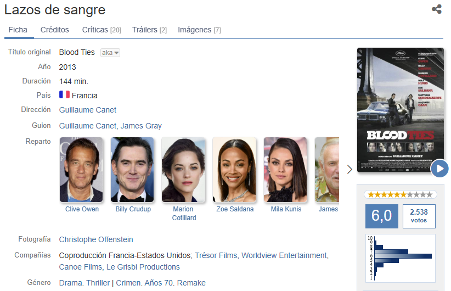Select the Ficha tab
The width and height of the screenshot is (451, 291).
click(18, 30)
